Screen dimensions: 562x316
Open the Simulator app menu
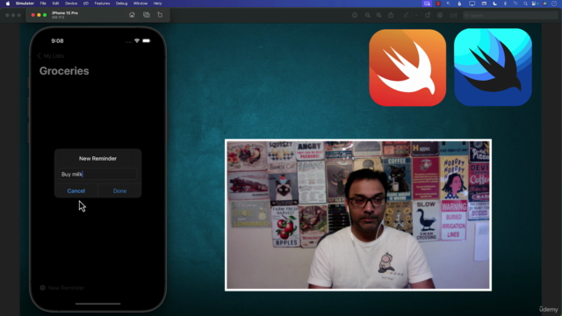coord(25,4)
